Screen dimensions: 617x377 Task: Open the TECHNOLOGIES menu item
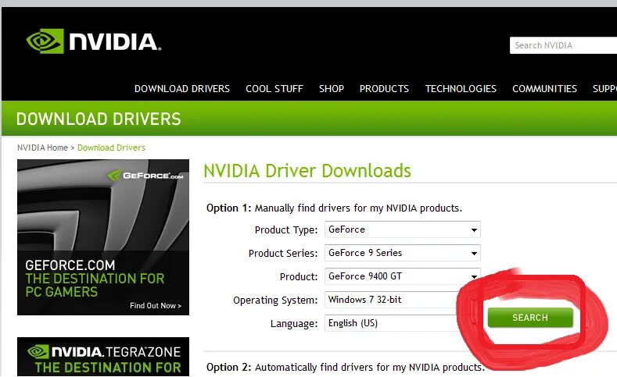[x=461, y=89]
